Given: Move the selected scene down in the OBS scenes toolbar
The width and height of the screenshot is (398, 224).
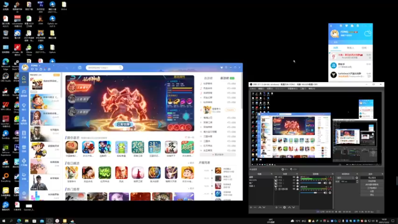Looking at the screenshot, I should tap(264, 208).
